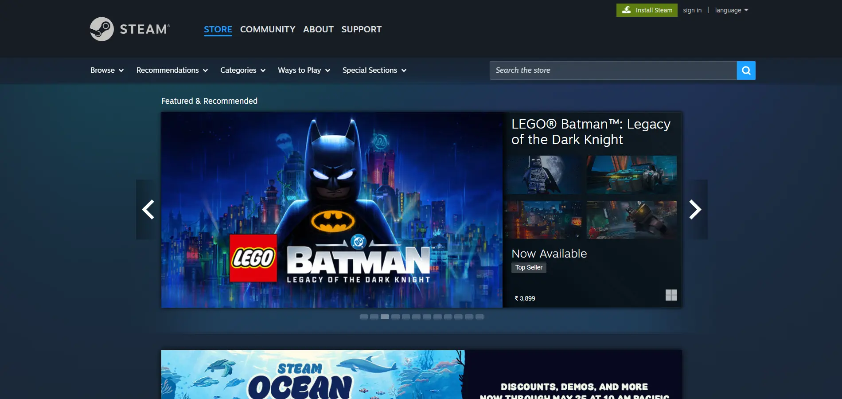Go to next featured carousel item
The image size is (842, 399).
click(x=695, y=210)
